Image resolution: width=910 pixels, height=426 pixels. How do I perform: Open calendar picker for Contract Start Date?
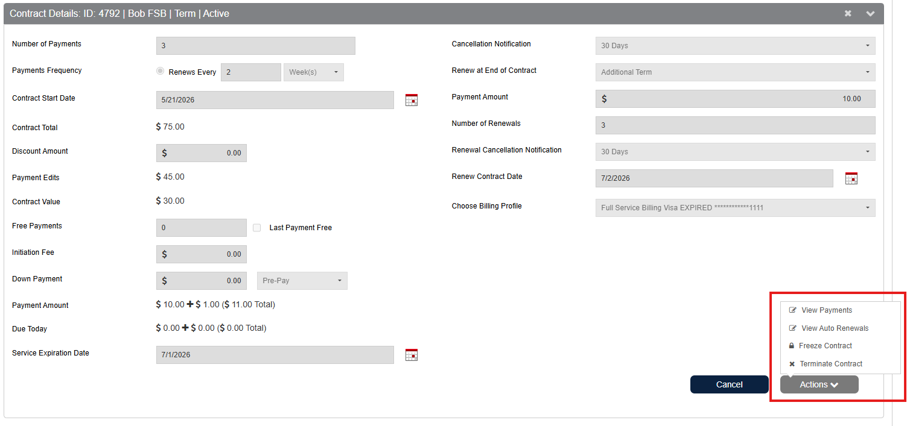412,100
